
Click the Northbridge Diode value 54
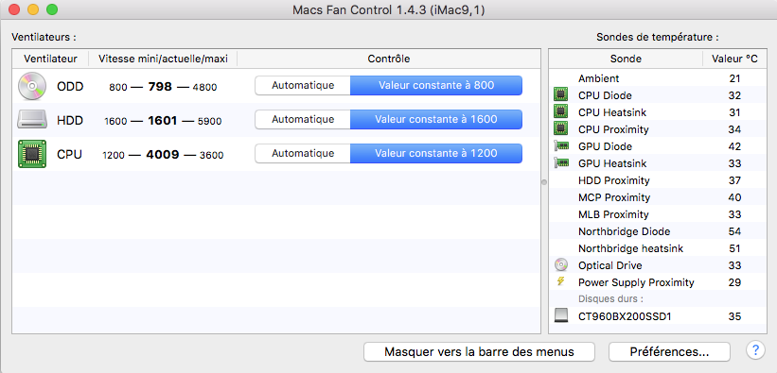(x=734, y=231)
